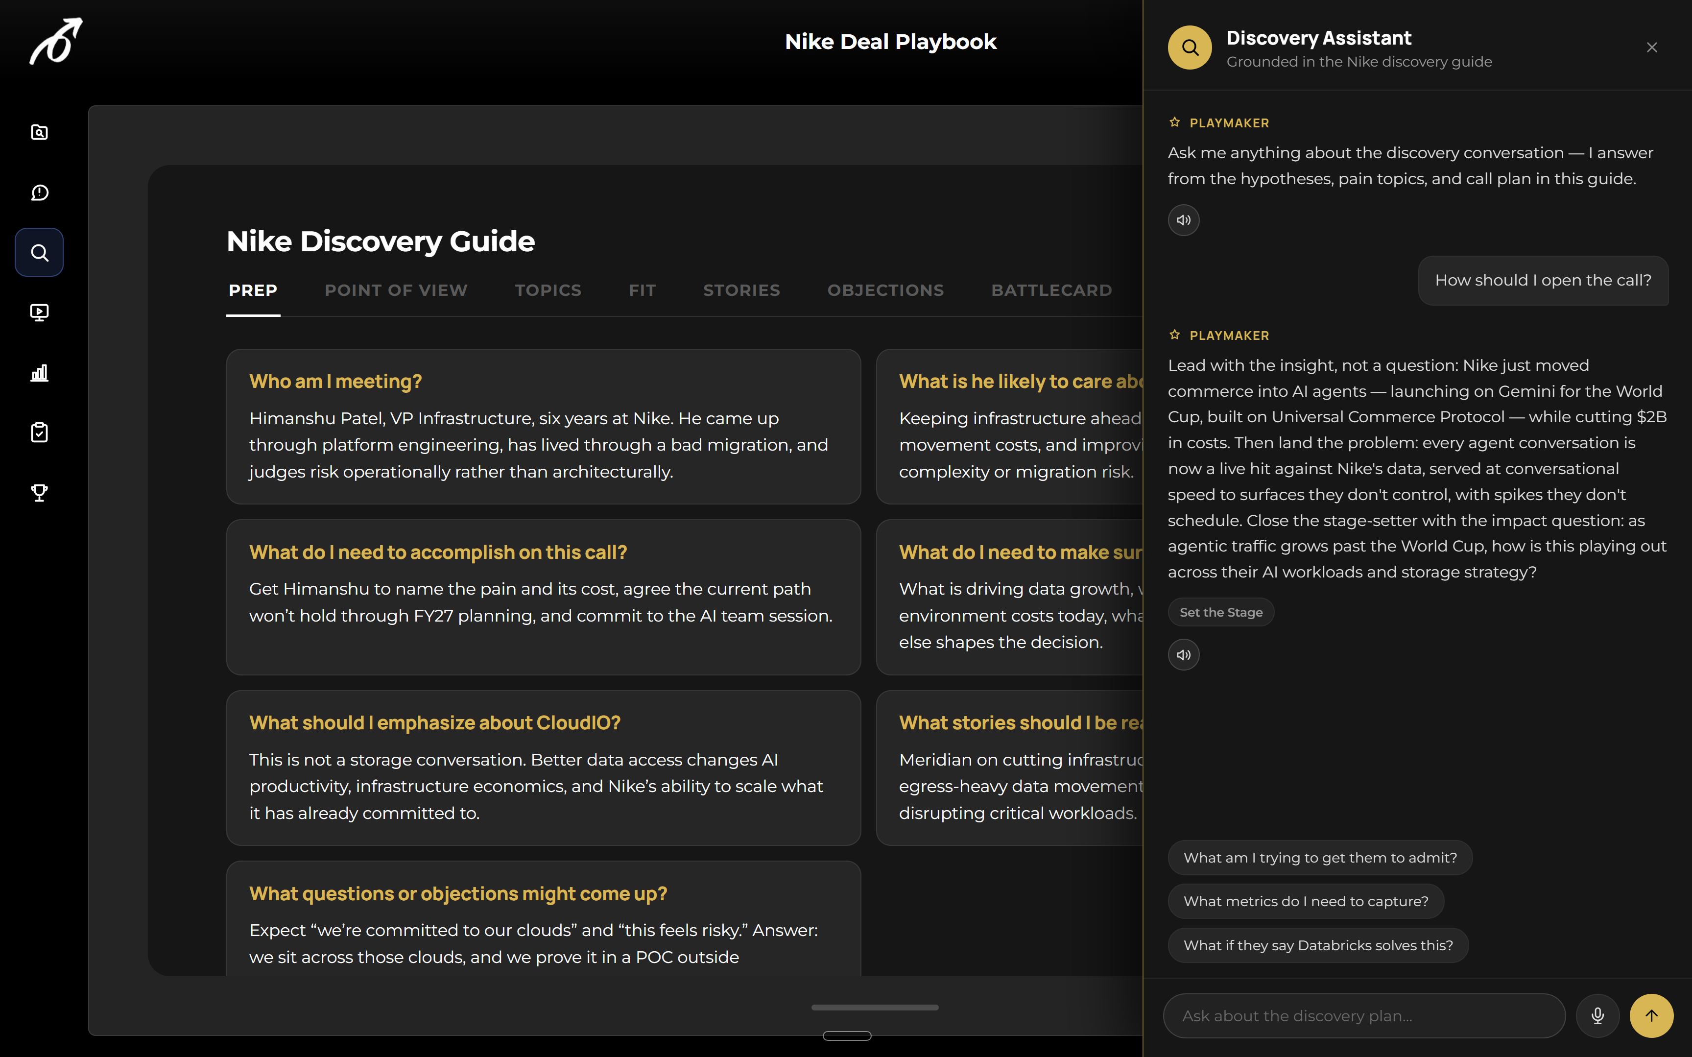Viewport: 1692px width, 1057px height.
Task: Switch to the OBJECTIONS tab
Action: [x=885, y=291]
